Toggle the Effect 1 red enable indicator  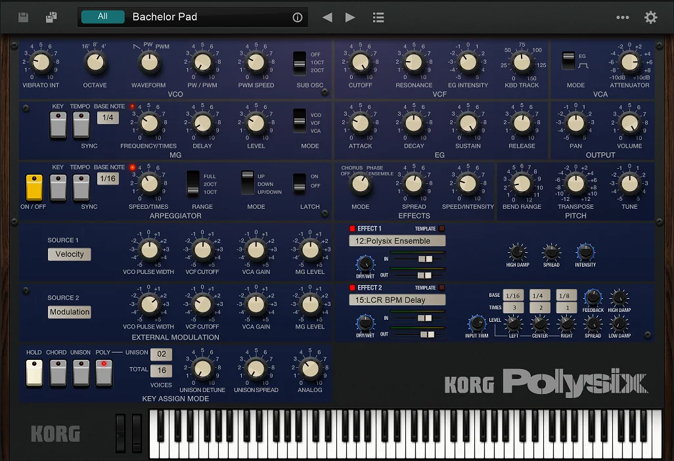click(x=353, y=229)
